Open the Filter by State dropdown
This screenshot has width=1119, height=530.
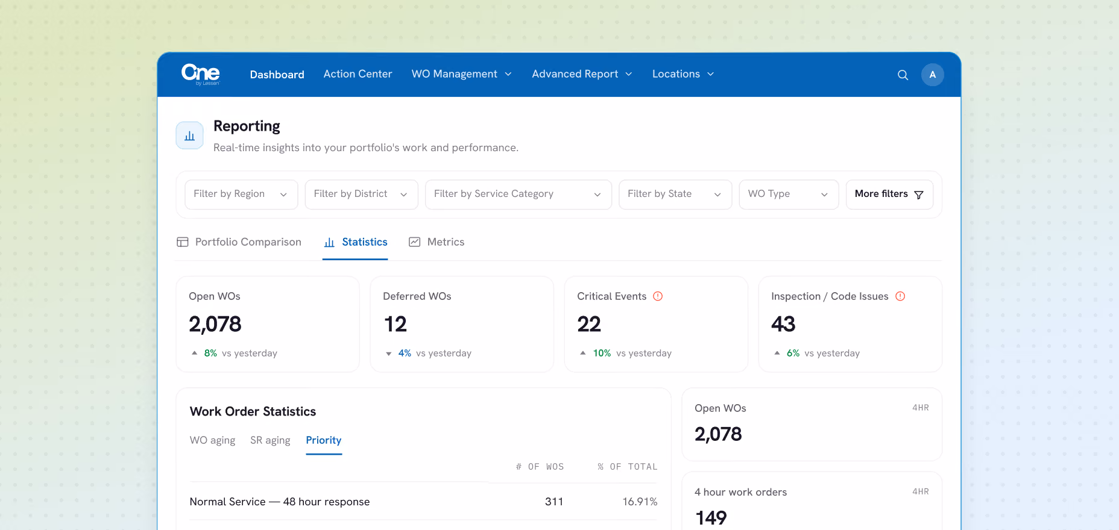675,195
